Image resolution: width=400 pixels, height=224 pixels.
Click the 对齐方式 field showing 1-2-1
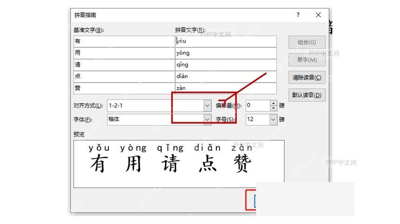(x=156, y=106)
